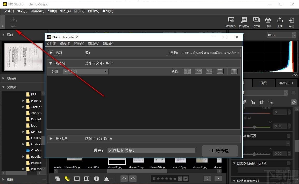
Task: Show image info with the 'i' icon
Action: 97,179
